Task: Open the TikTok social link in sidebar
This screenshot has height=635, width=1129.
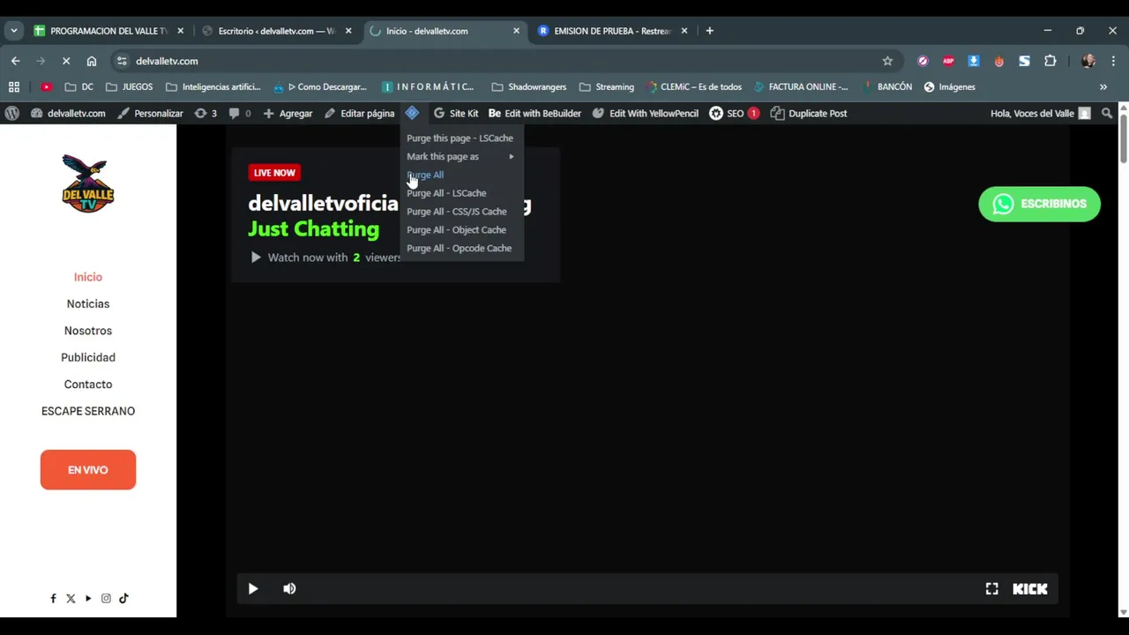Action: point(123,598)
